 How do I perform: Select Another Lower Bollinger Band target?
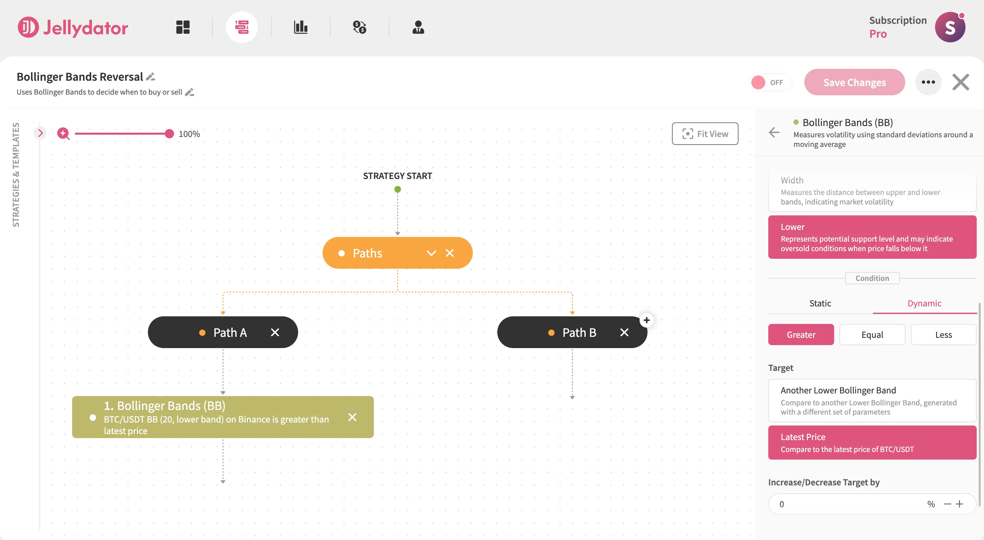[872, 400]
